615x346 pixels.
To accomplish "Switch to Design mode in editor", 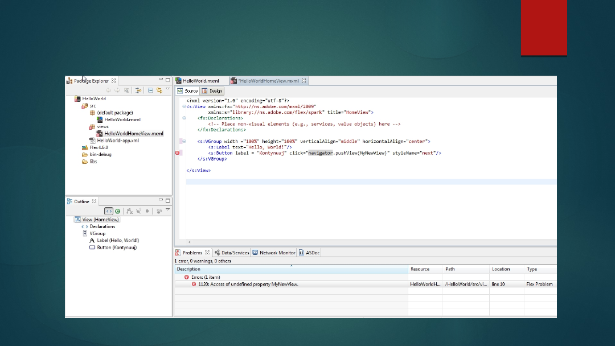I will (212, 91).
